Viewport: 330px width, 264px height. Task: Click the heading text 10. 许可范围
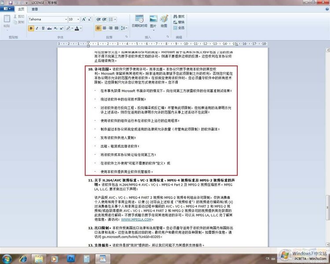tap(99, 69)
